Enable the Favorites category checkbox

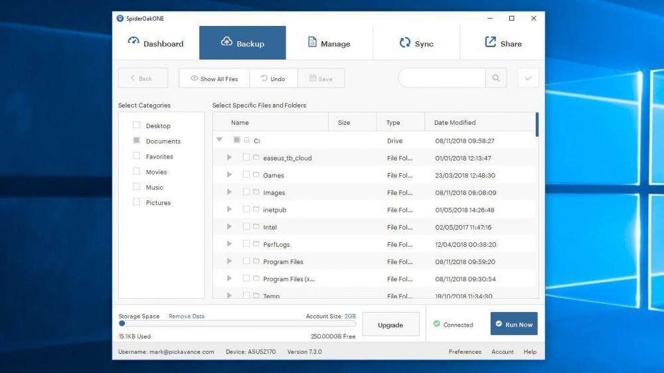coord(136,156)
